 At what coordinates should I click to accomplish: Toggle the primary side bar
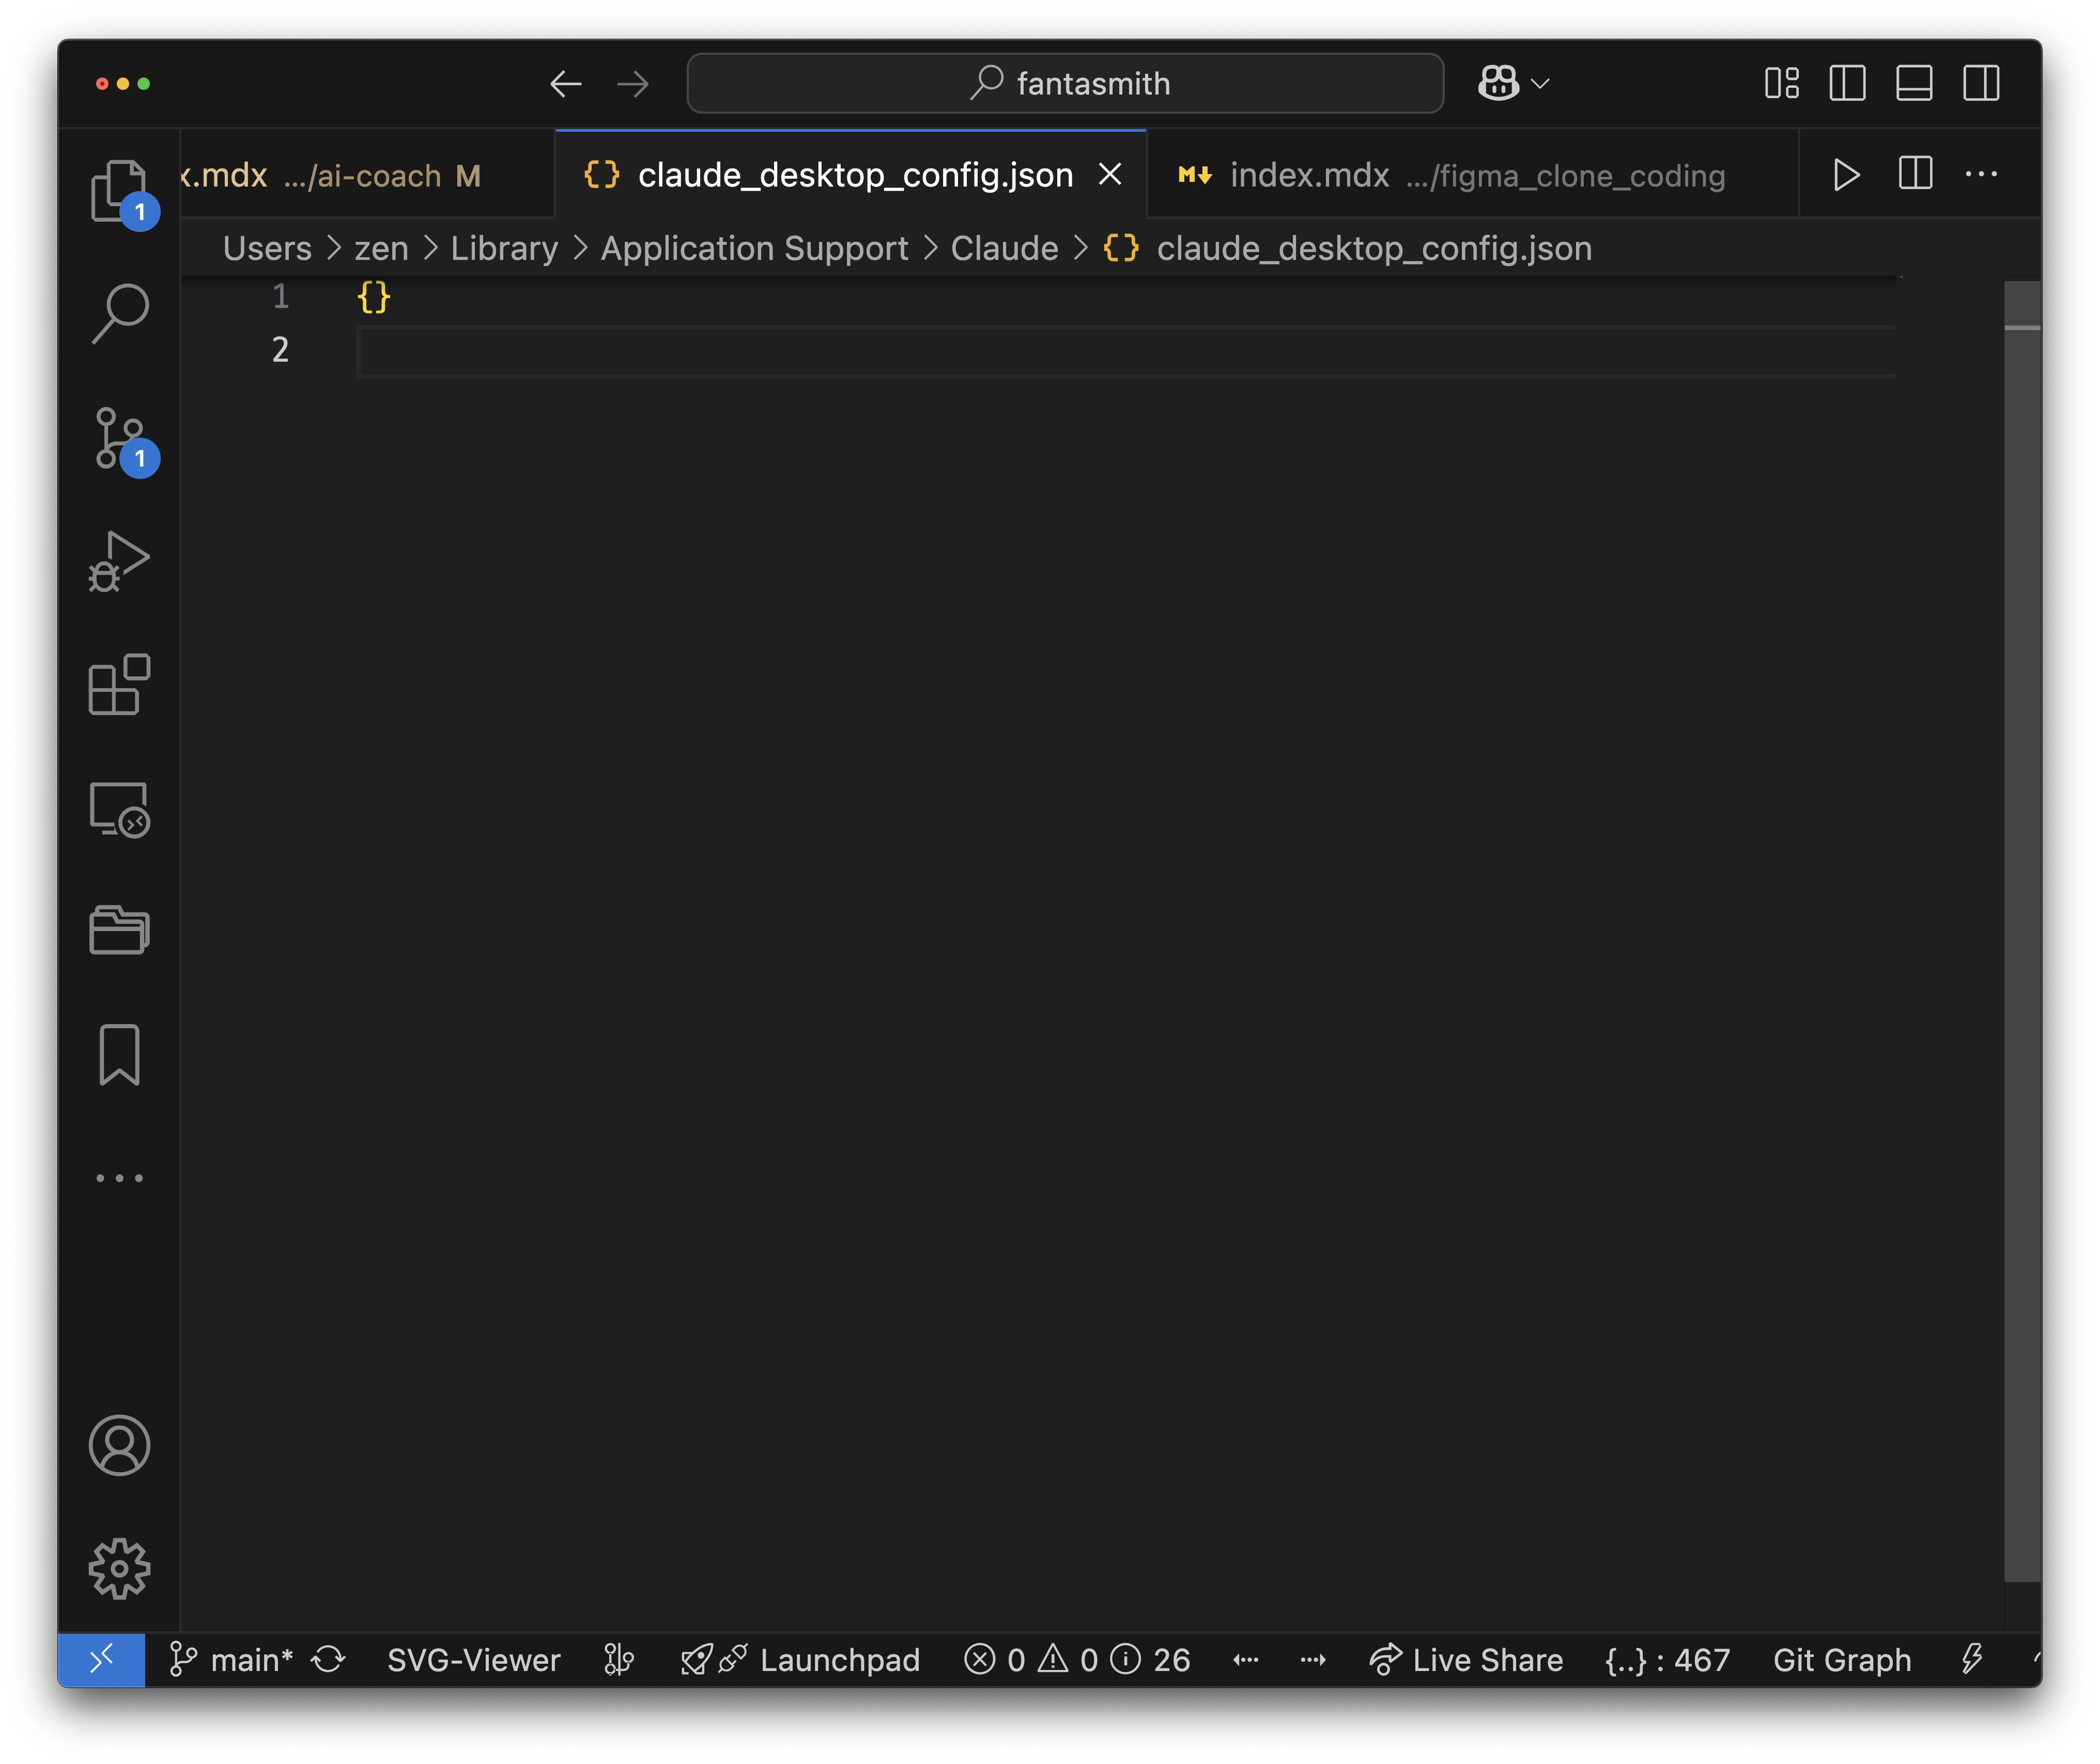click(1848, 83)
